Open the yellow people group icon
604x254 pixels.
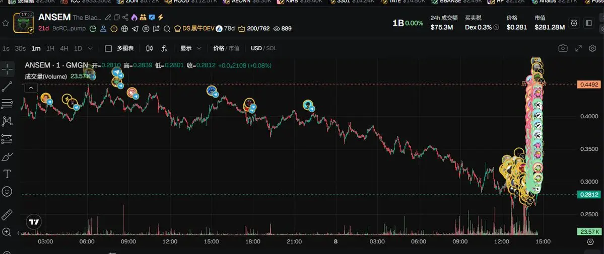[143, 17]
